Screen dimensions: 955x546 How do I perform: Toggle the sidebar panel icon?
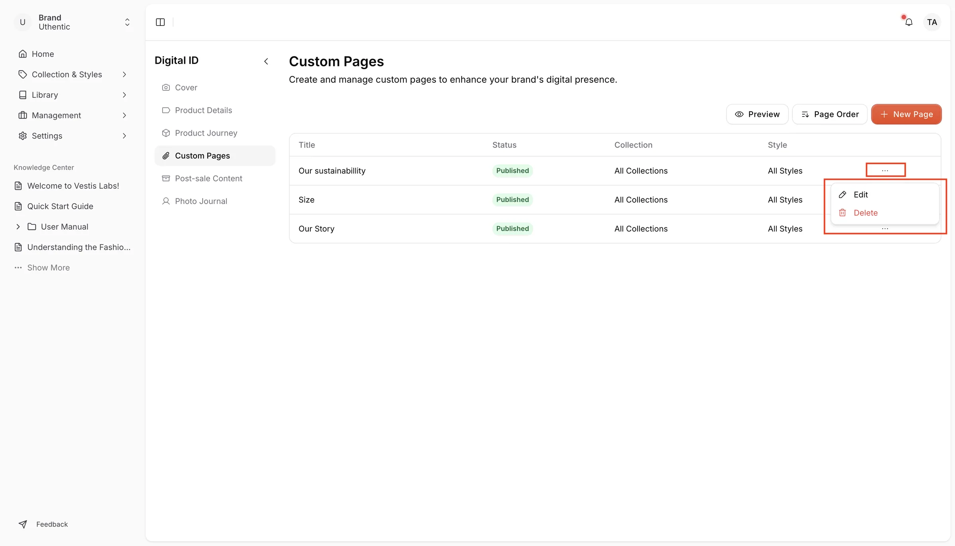160,22
